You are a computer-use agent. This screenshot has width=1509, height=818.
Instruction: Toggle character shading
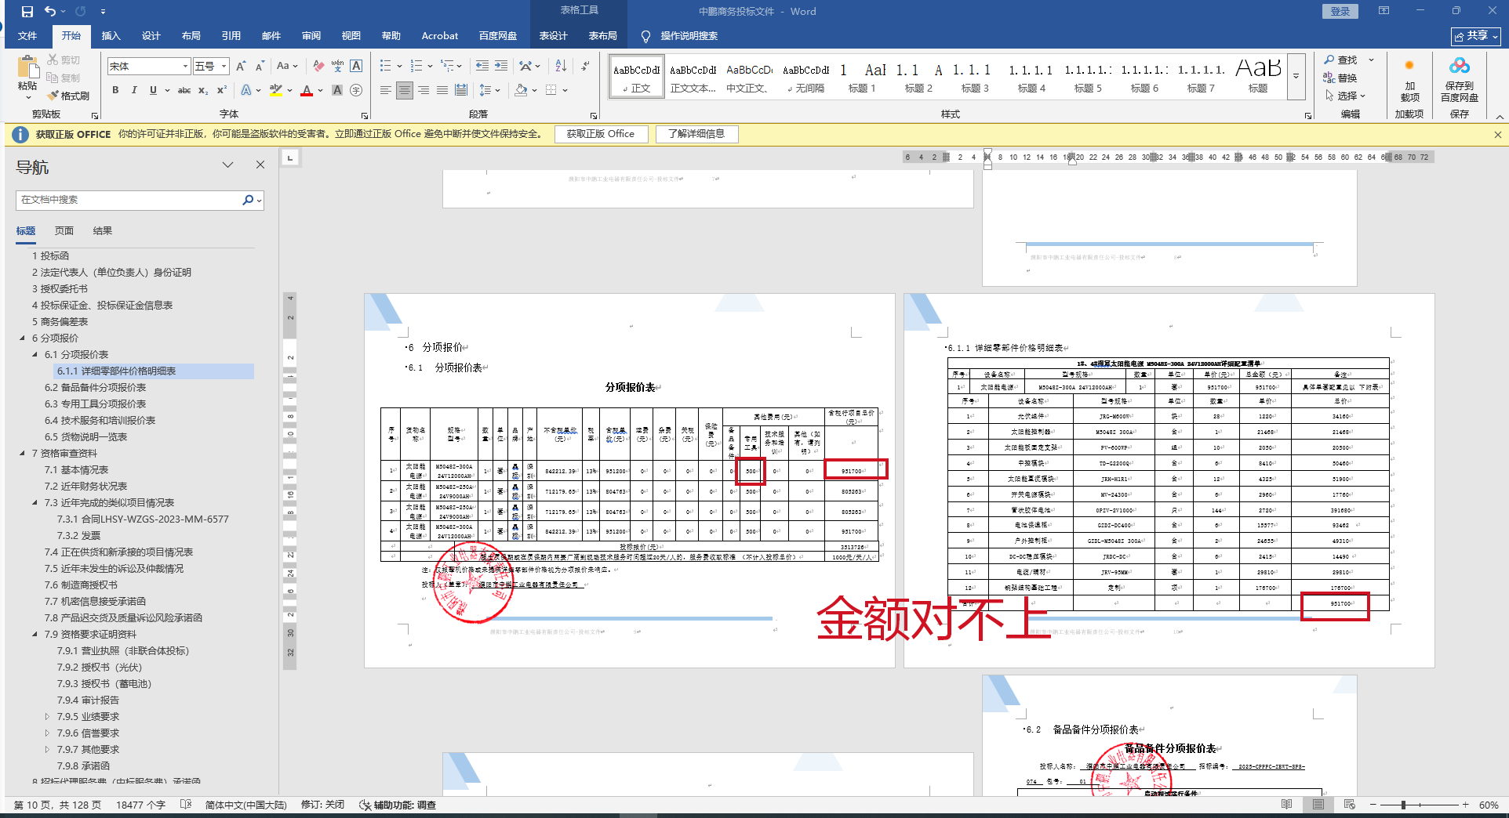tap(337, 90)
